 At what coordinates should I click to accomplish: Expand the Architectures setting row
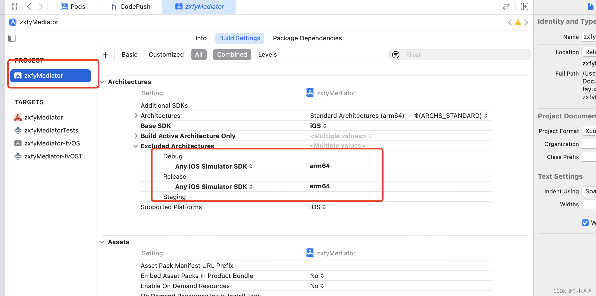pos(136,116)
